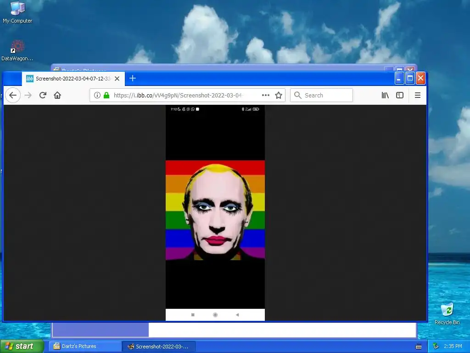Select Screenshot-2022-03 Firefox taskbar button
470x353 pixels.
(x=159, y=347)
